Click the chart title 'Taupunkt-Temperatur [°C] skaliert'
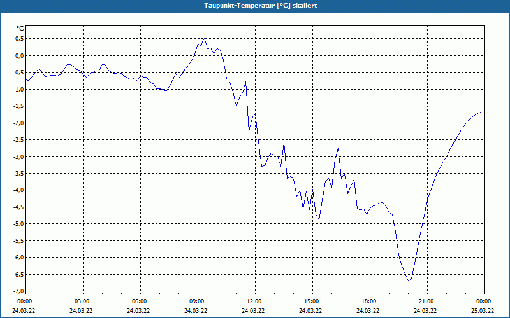 click(261, 6)
